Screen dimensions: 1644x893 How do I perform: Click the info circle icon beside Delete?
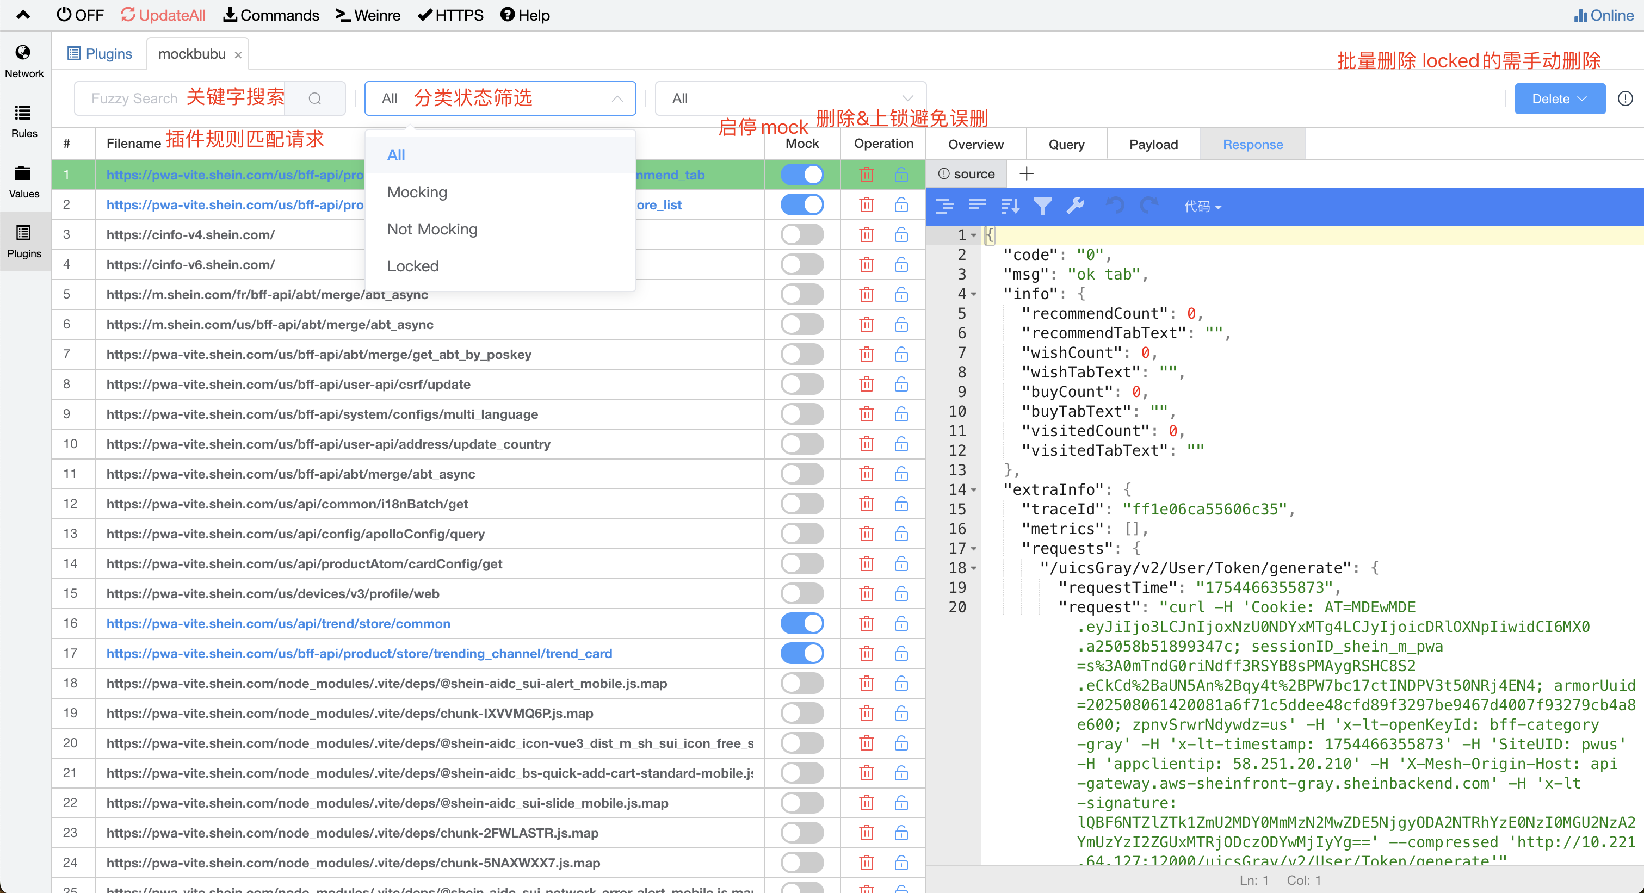(x=1625, y=98)
